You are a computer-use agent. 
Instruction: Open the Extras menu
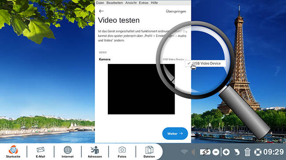click(143, 3)
